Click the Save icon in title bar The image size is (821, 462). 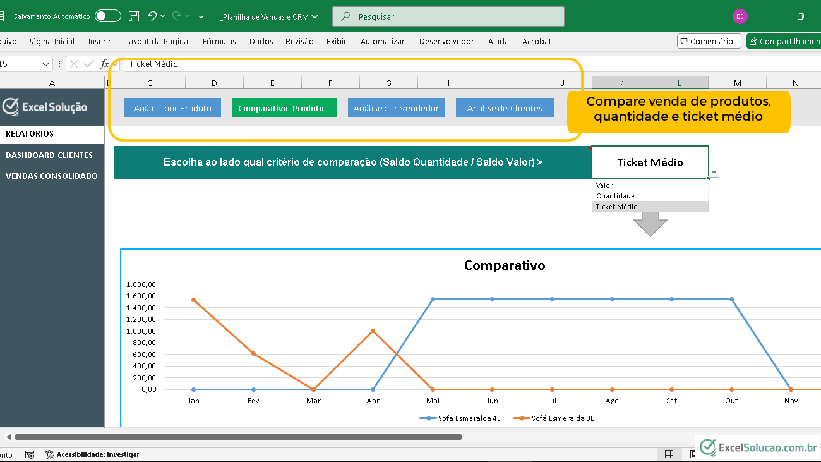[x=134, y=16]
